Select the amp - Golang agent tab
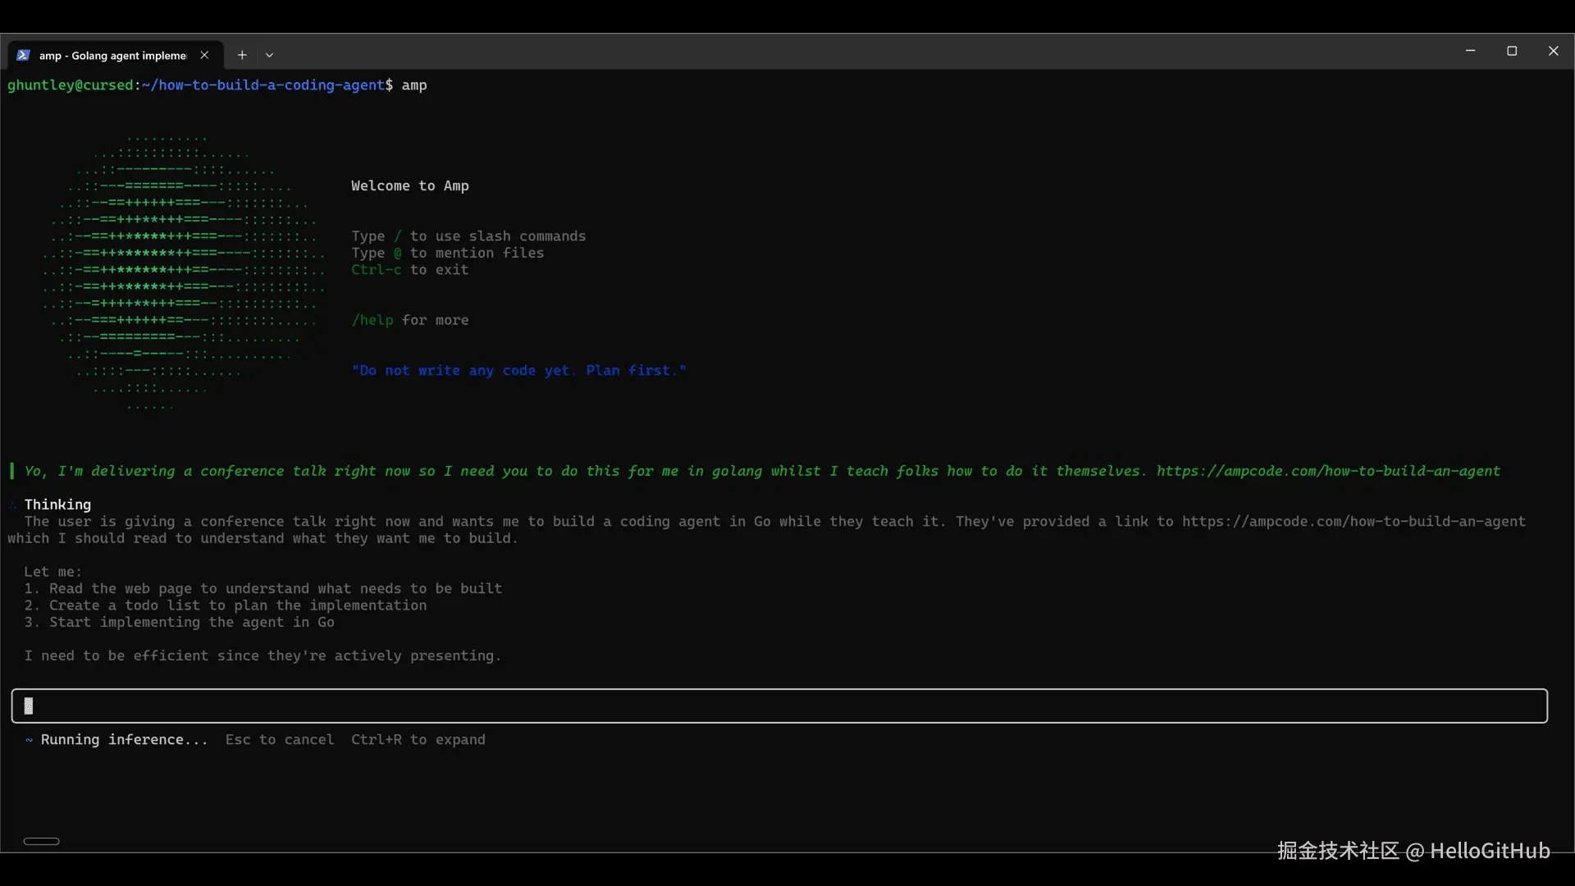 pyautogui.click(x=112, y=56)
